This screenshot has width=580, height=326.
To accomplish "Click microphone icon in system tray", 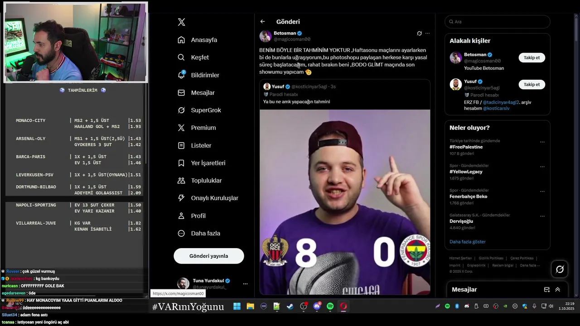I will tap(534, 306).
